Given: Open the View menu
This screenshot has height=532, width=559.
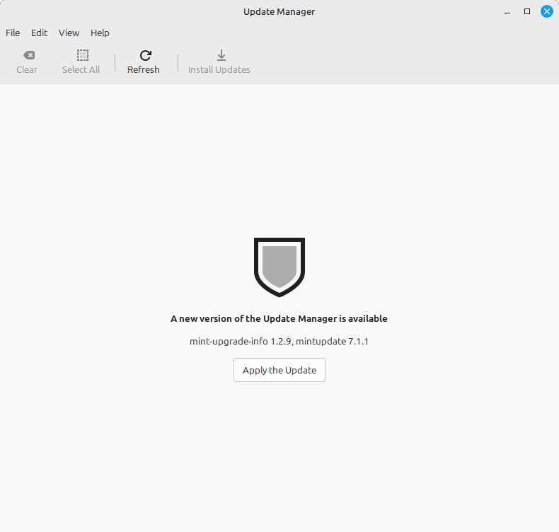Looking at the screenshot, I should [x=69, y=33].
